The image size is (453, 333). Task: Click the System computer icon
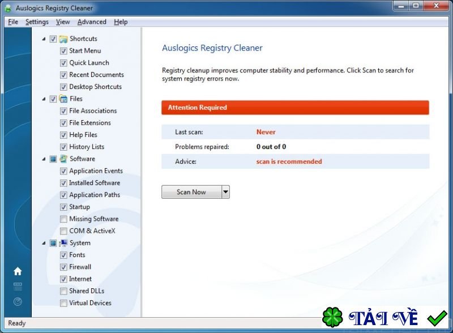63,243
